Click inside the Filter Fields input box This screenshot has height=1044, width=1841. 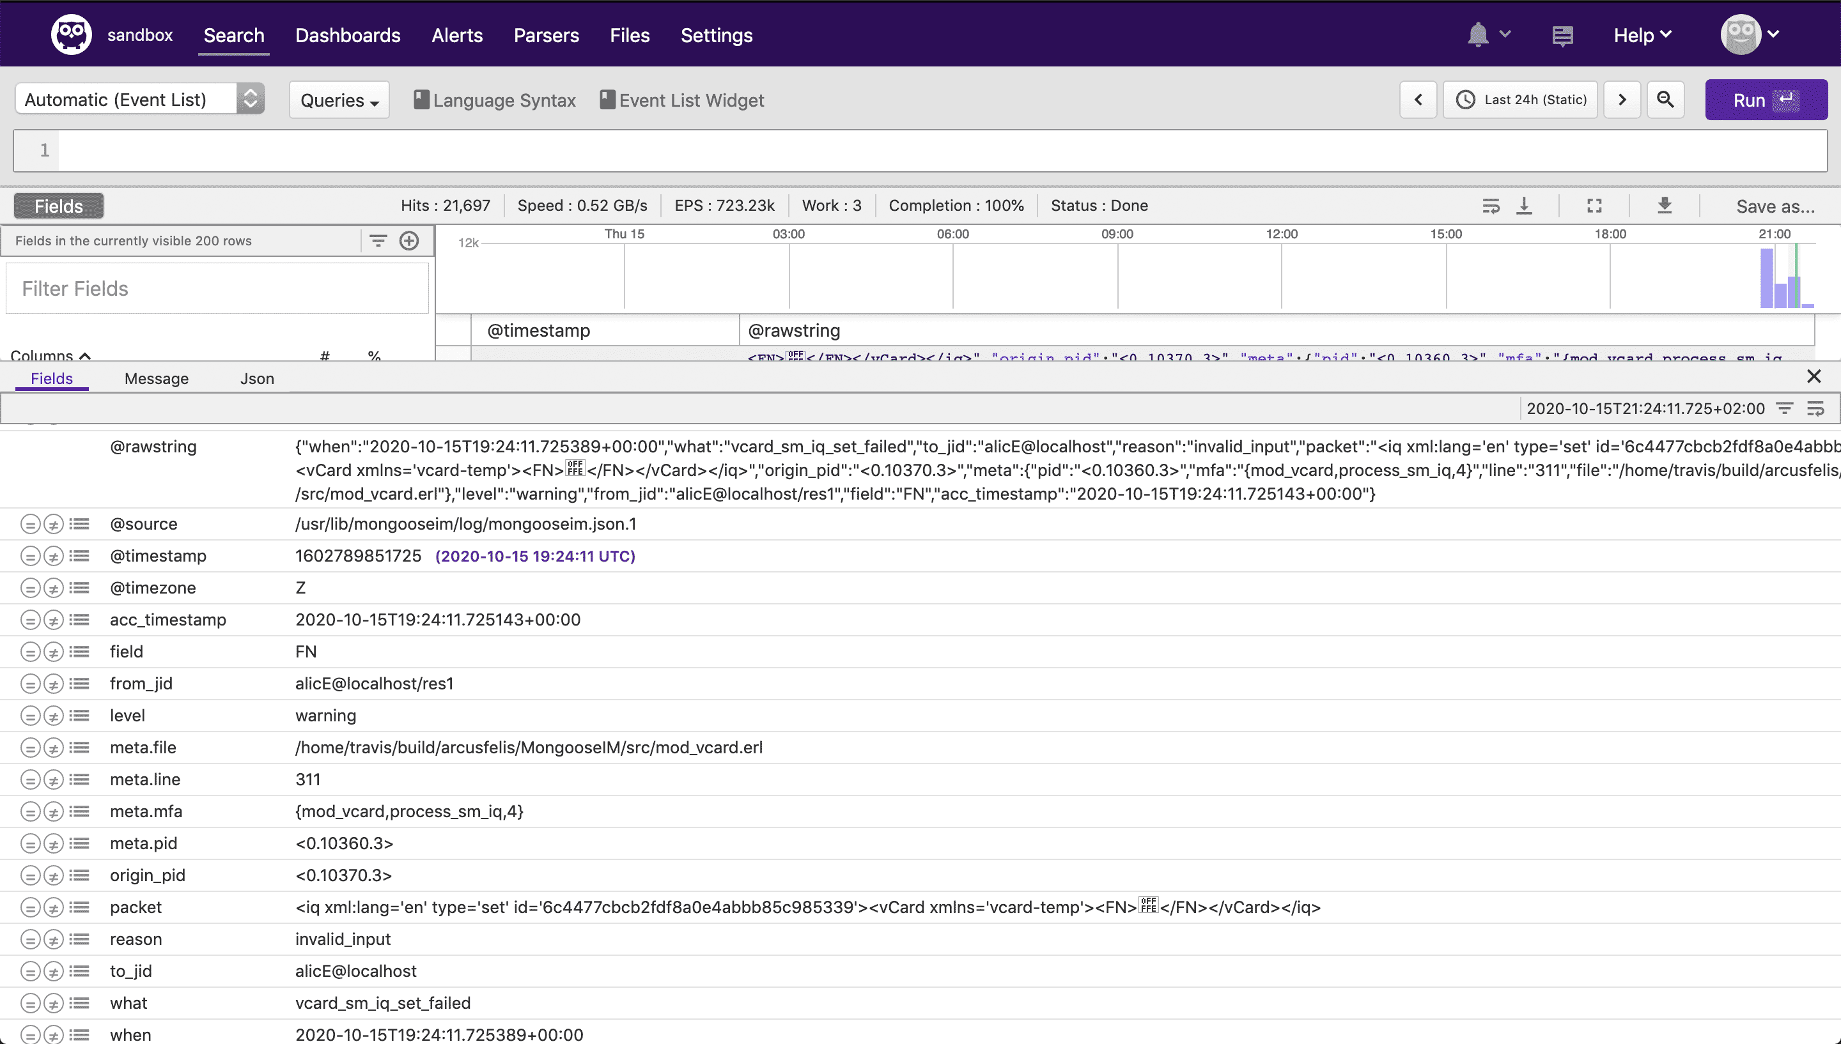[x=217, y=288]
